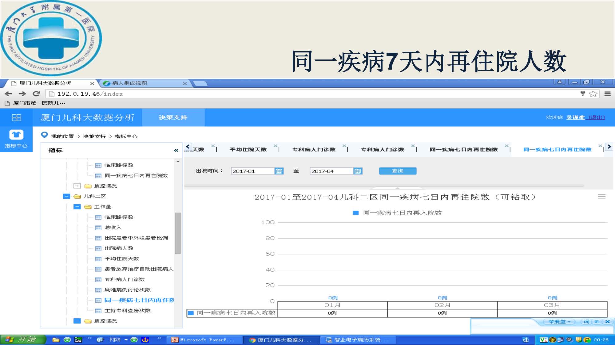The height and width of the screenshot is (345, 615).
Task: Open calendar picker for start date 2017-01
Action: tap(279, 171)
